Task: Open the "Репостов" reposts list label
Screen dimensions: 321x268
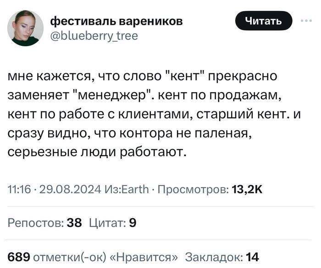Action: pos(36,223)
